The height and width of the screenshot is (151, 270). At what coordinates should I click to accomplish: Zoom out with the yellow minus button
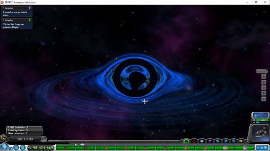pos(3,139)
